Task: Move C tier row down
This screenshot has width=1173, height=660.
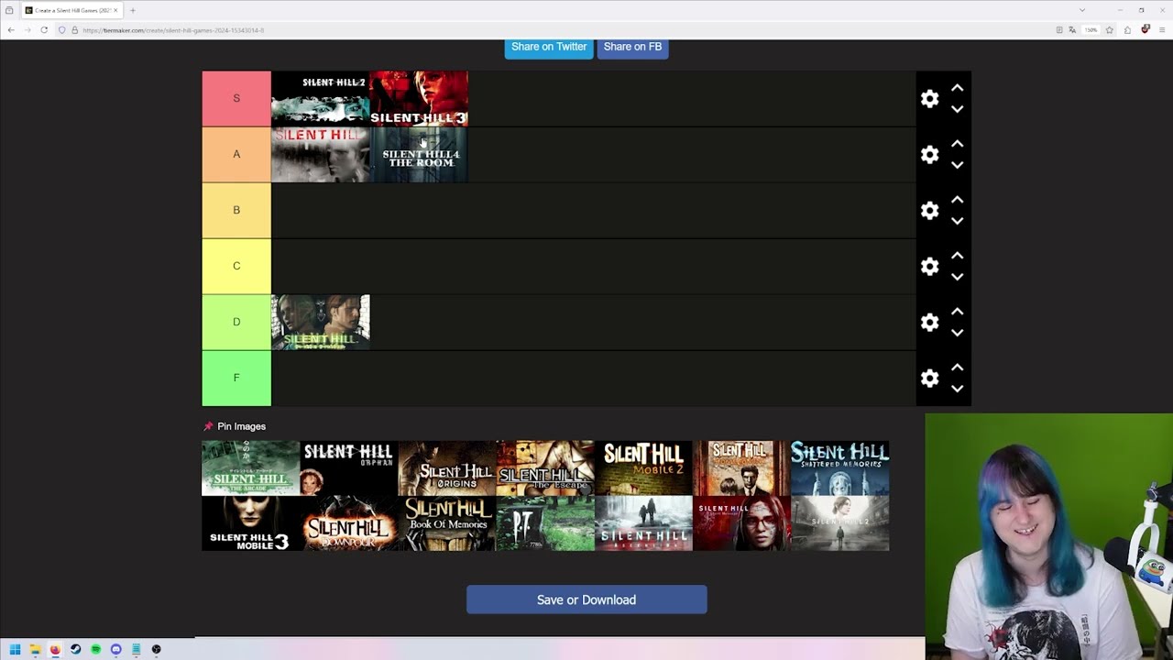Action: 957,277
